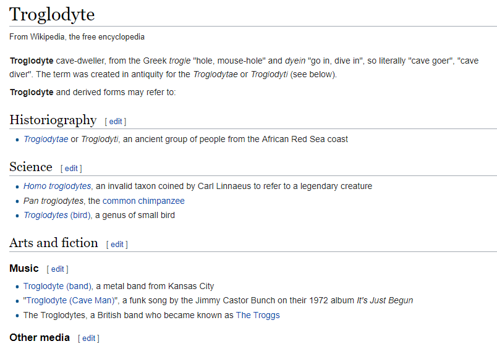Open the Troglodytae link

[x=46, y=139]
